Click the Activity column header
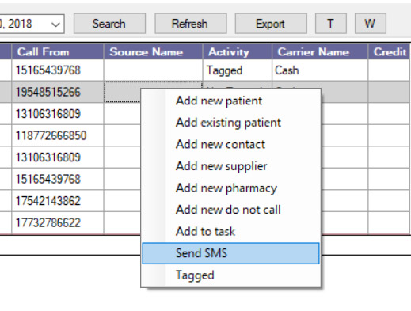The image size is (411, 311). click(237, 51)
